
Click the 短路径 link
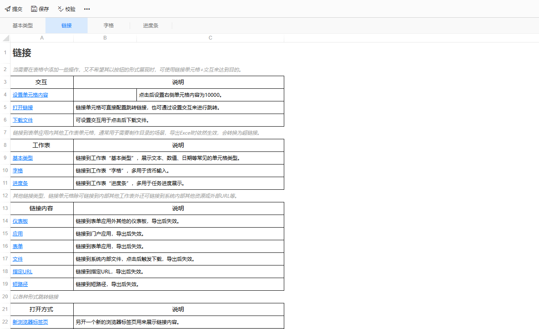click(x=20, y=284)
